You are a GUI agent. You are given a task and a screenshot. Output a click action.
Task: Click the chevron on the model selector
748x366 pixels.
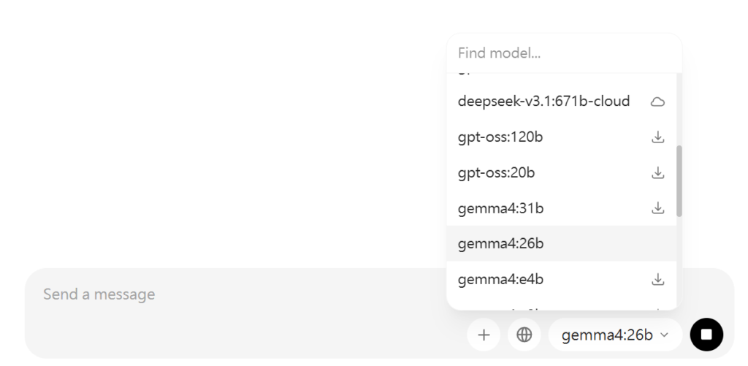(x=664, y=335)
